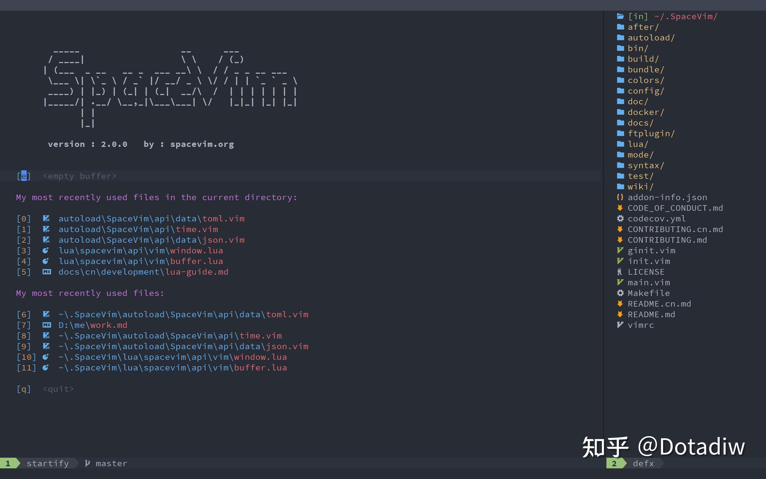
Task: Collapse the opened ~/.SpaceVim/ root folder
Action: coord(672,16)
